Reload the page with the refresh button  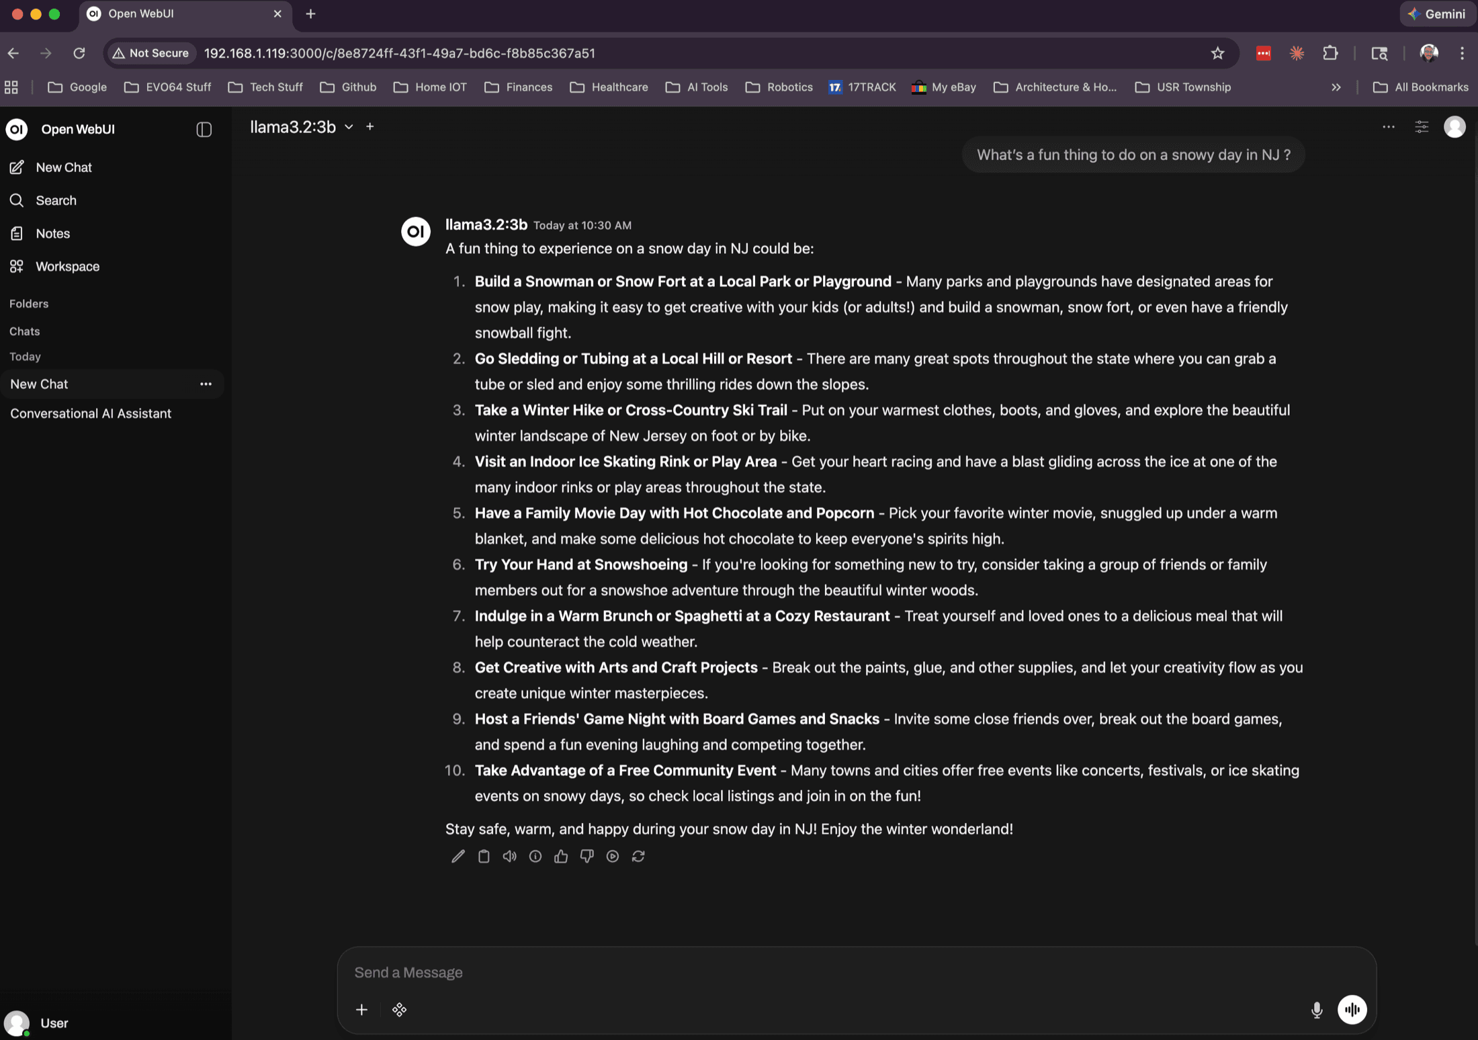79,53
